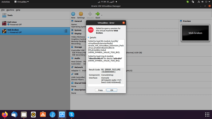The image size is (212, 119).
Task: Click the New machine toolbar icon
Action: click(73, 15)
